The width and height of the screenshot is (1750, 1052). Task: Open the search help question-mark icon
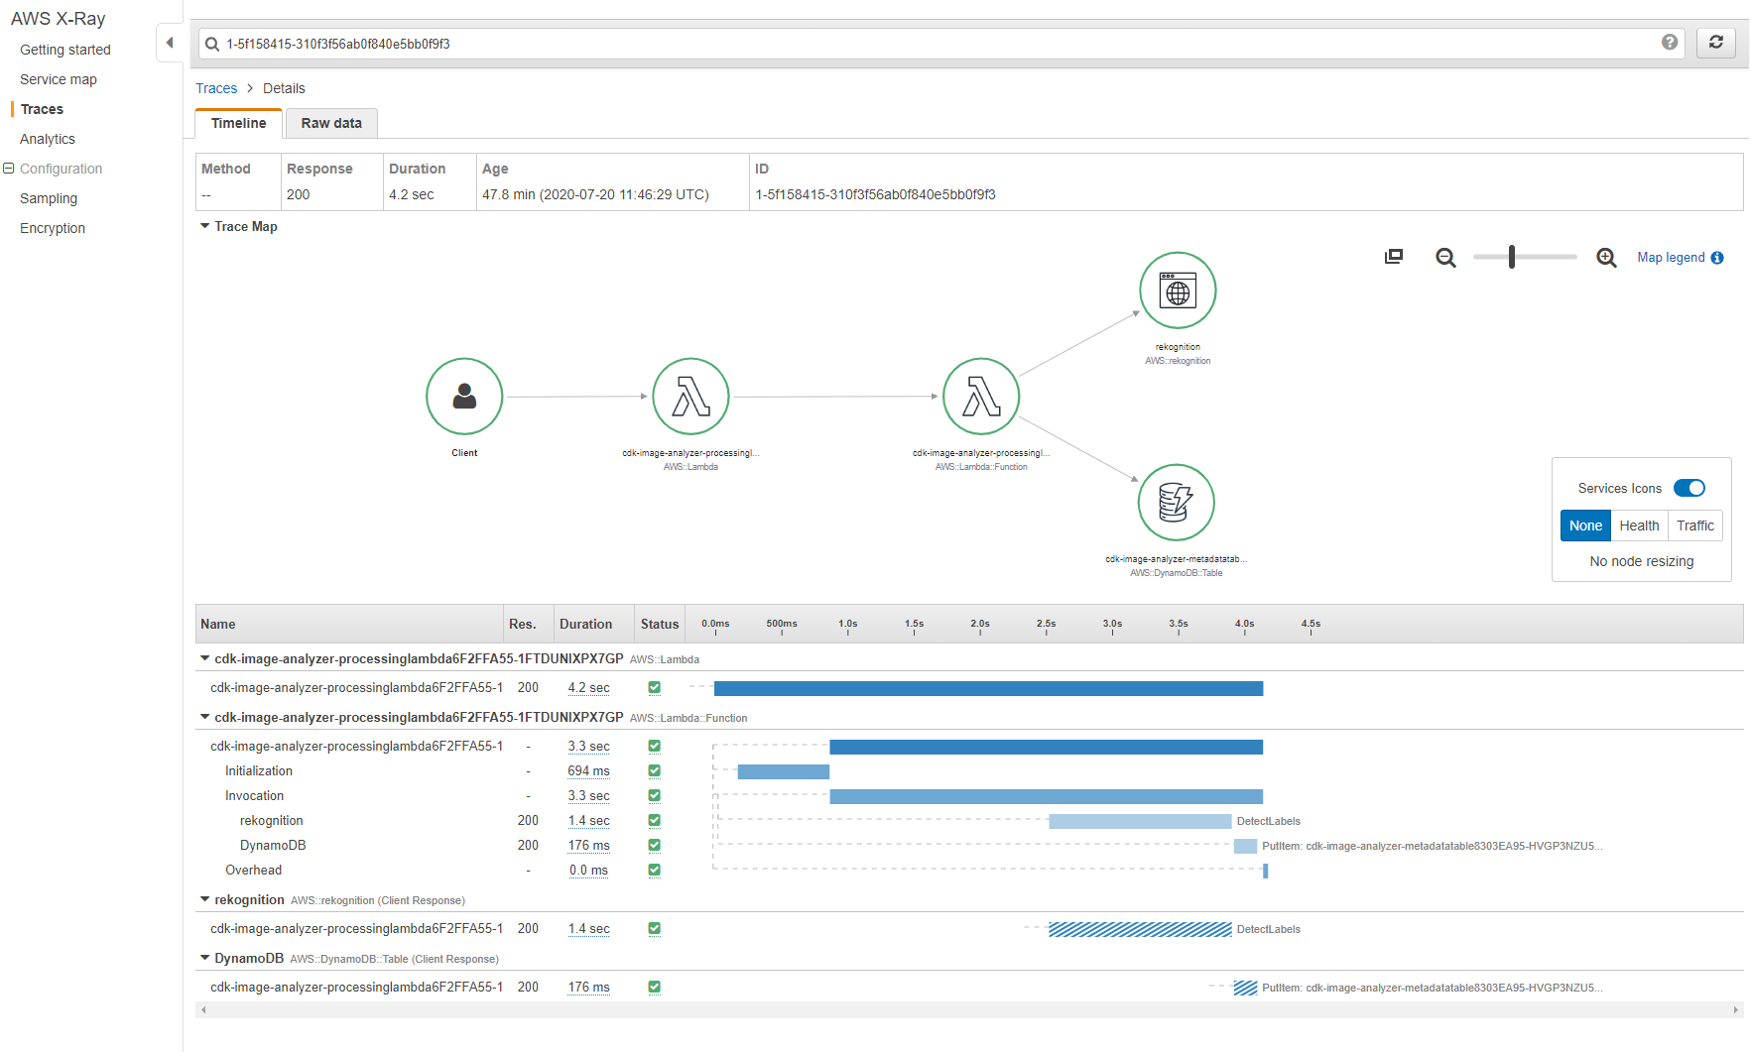(x=1670, y=42)
